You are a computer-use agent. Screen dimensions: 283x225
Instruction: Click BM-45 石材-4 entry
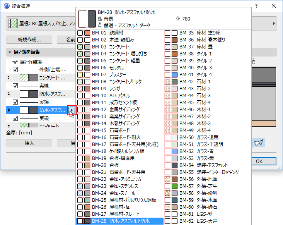point(207,103)
